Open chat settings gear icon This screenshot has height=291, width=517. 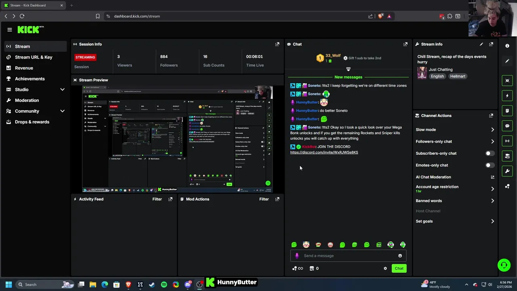point(385,268)
